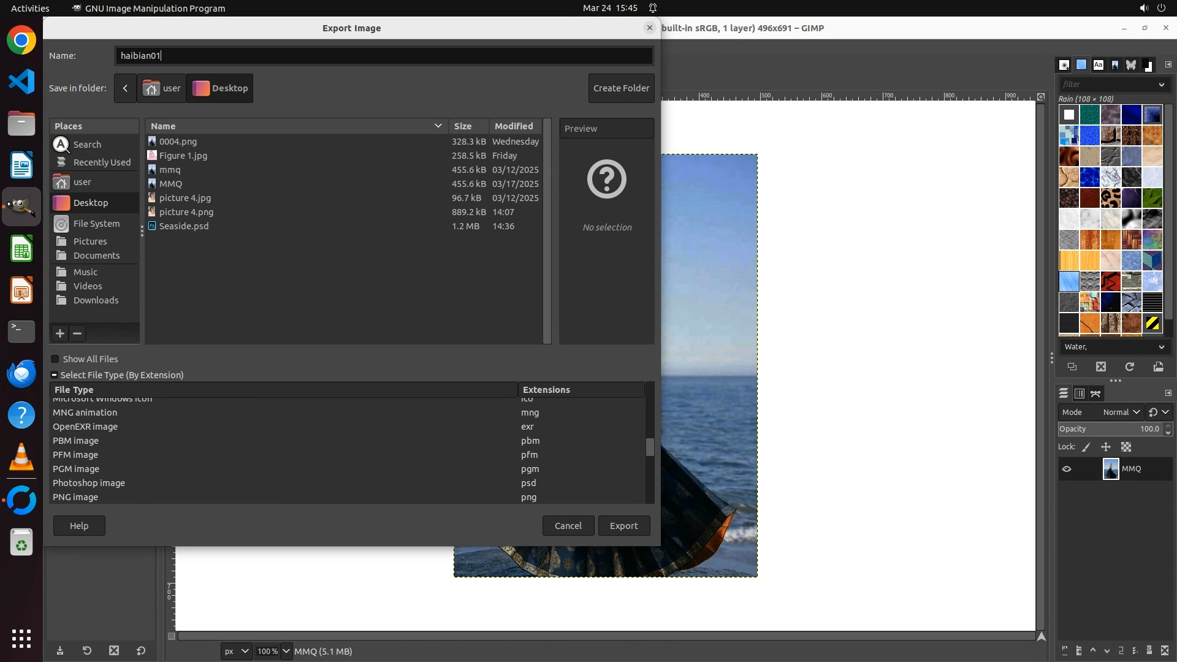The image size is (1177, 662).
Task: Click the layer Opacity slider
Action: 1110,429
